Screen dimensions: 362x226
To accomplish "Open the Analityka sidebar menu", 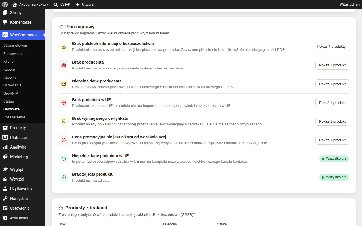I will [x=23, y=147].
